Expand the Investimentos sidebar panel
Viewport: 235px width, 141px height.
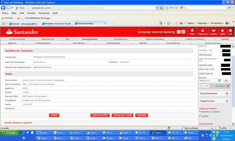click(x=227, y=93)
